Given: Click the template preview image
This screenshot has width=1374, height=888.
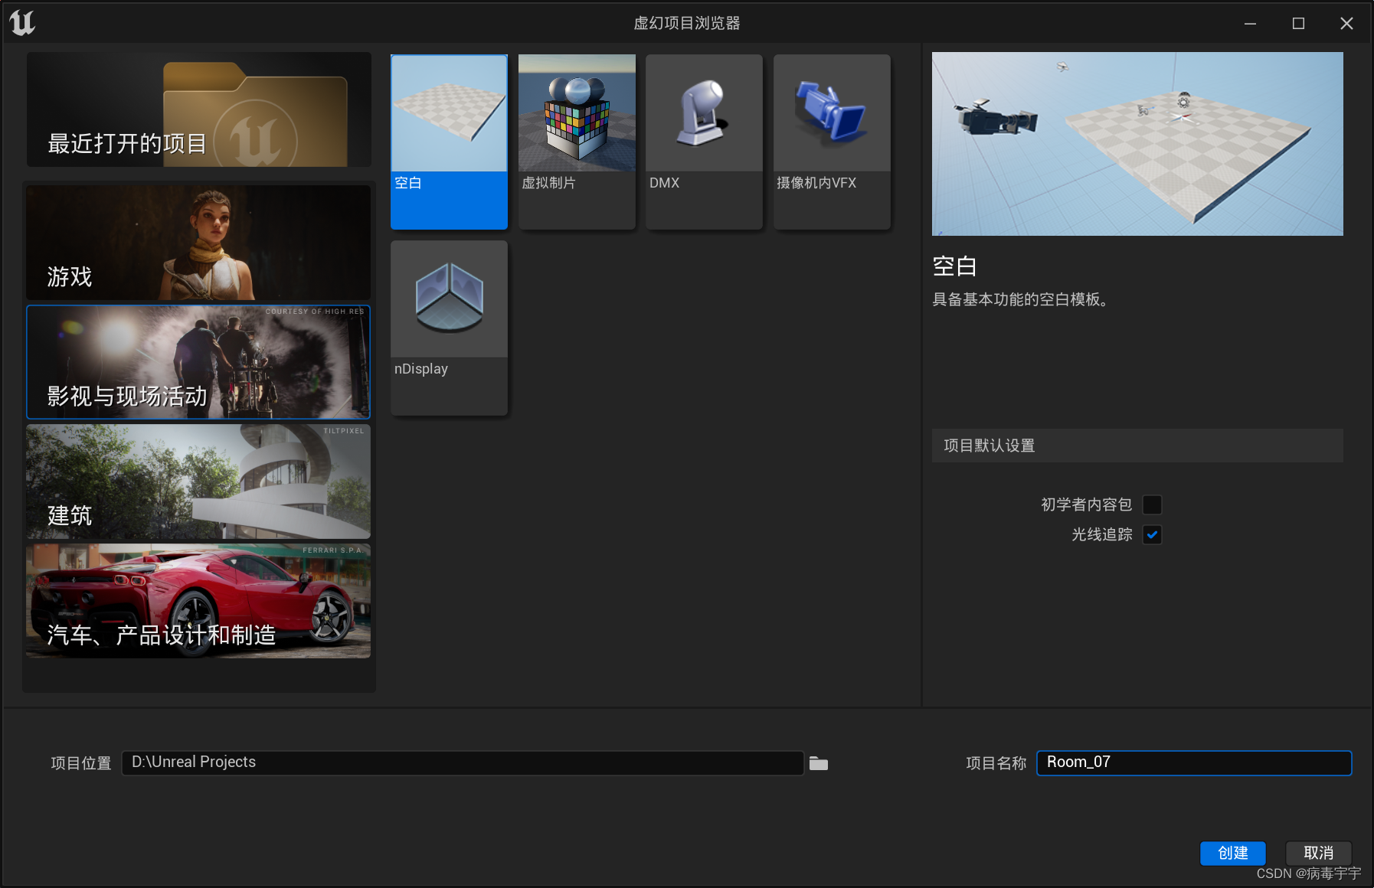Looking at the screenshot, I should tap(1137, 143).
